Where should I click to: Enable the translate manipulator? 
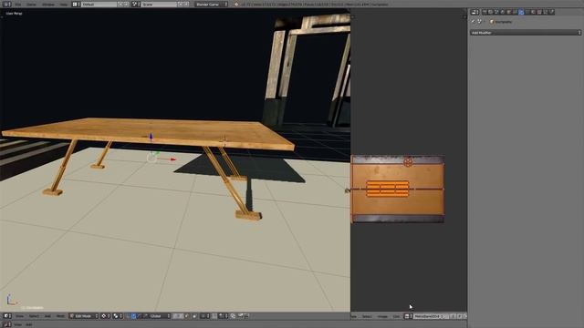point(133,316)
